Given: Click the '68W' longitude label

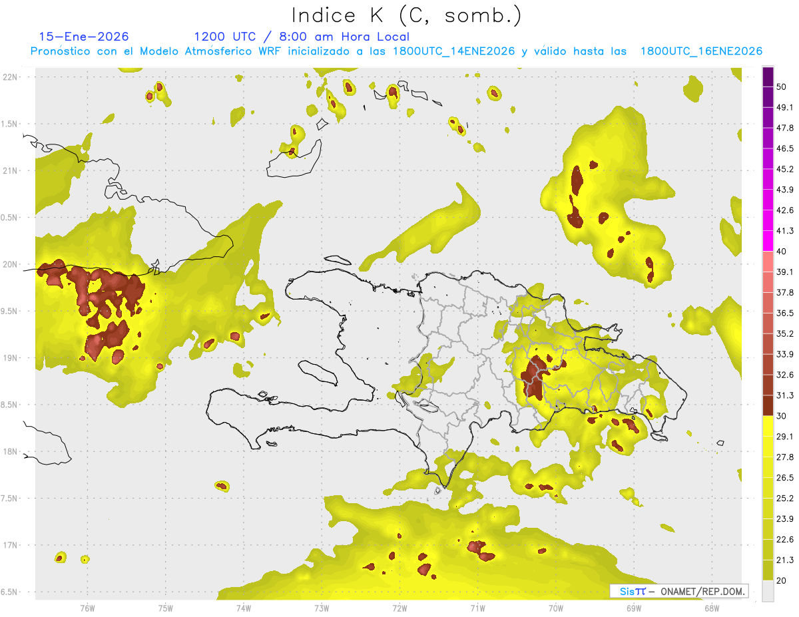Looking at the screenshot, I should click(x=712, y=608).
